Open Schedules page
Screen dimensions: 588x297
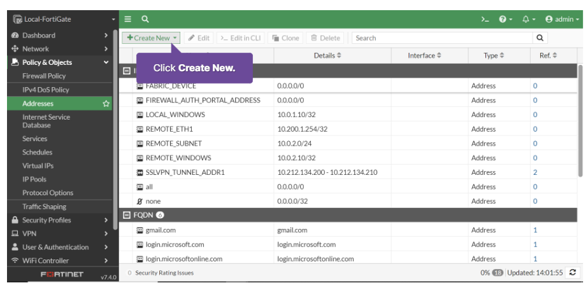pyautogui.click(x=37, y=152)
